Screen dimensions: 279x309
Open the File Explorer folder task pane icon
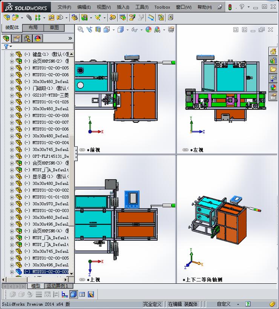273,69
